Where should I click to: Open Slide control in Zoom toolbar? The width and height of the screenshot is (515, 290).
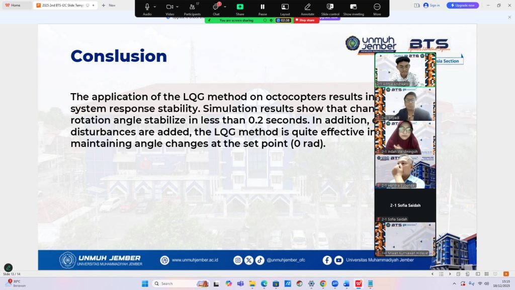[330, 7]
